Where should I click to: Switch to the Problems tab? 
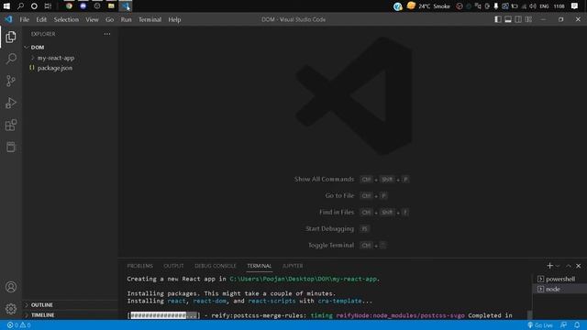pos(140,266)
